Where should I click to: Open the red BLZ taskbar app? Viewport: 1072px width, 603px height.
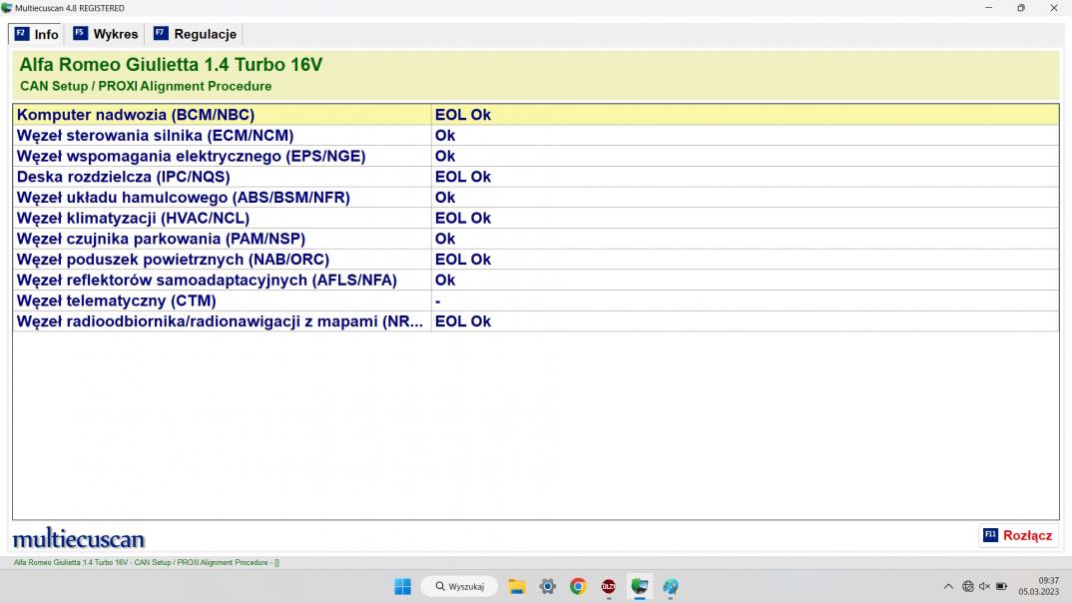pos(609,587)
